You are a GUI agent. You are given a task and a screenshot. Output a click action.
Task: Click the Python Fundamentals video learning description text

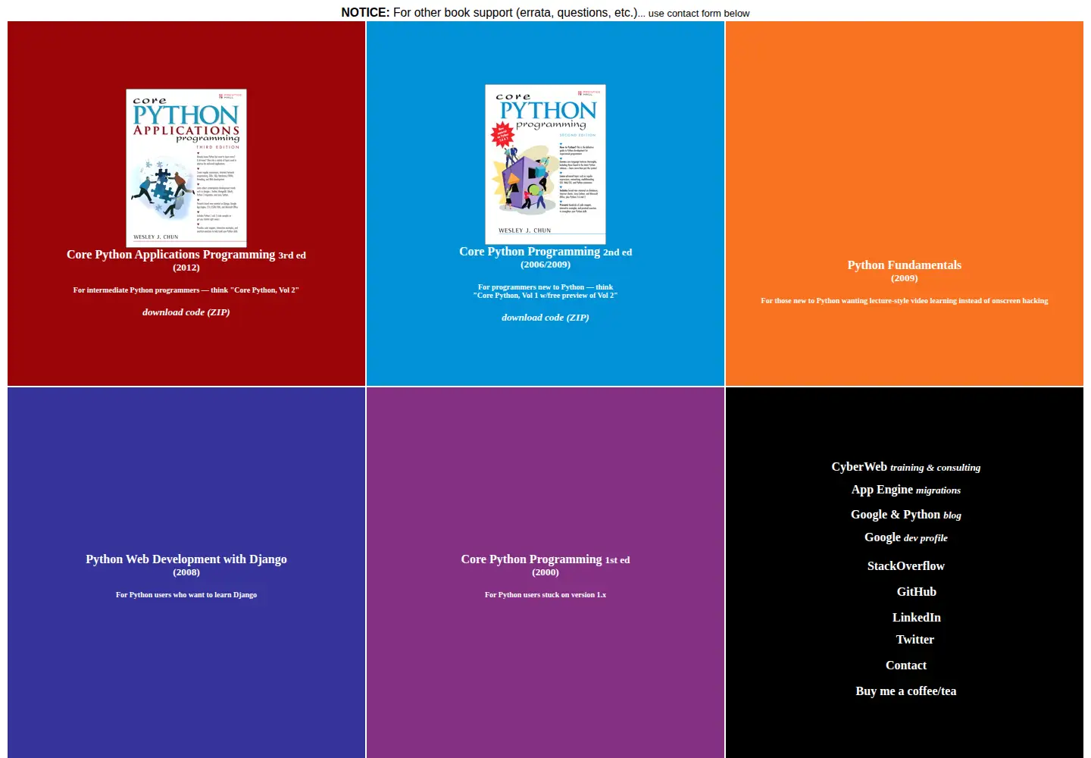coord(905,301)
